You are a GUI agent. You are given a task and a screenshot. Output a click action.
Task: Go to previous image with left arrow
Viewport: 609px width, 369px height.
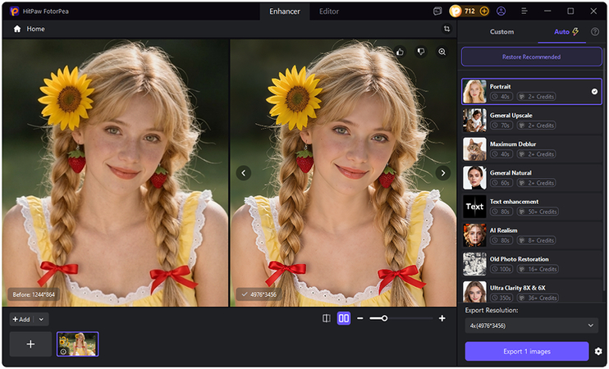point(244,173)
